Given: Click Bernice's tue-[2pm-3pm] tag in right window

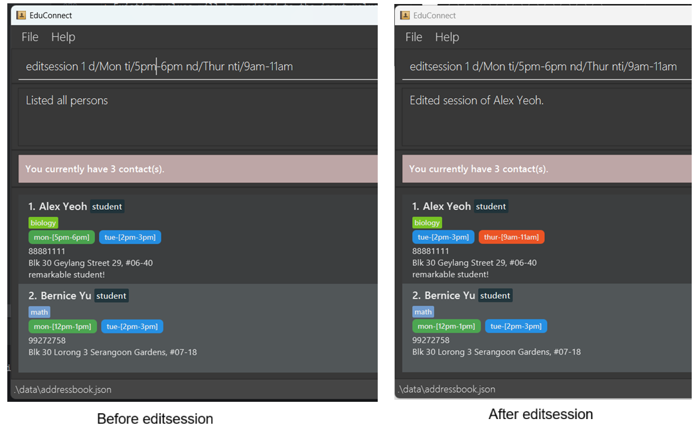Looking at the screenshot, I should coord(516,326).
